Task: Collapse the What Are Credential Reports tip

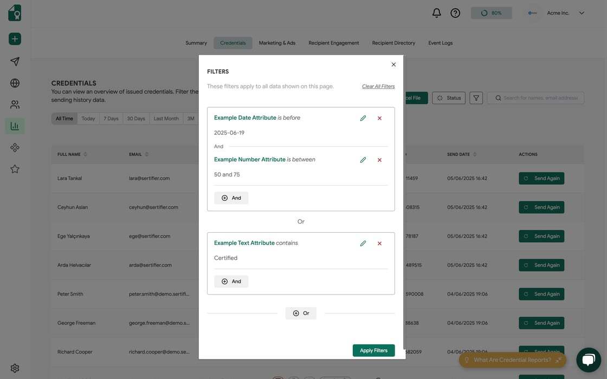Action: (558, 360)
